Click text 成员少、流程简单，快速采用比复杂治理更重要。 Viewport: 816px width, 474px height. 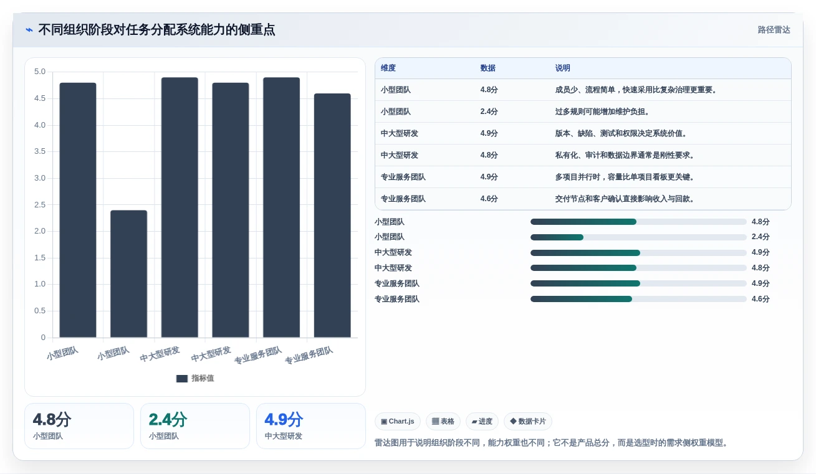pos(638,90)
